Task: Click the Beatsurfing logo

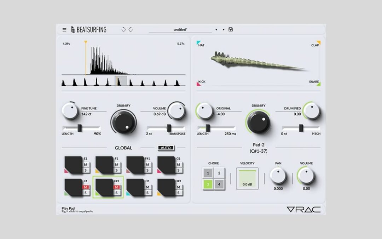Action: [89, 30]
